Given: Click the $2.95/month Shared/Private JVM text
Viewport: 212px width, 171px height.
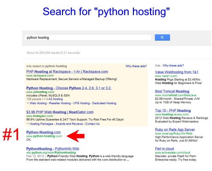Looking at the screenshot, I should [177, 99].
